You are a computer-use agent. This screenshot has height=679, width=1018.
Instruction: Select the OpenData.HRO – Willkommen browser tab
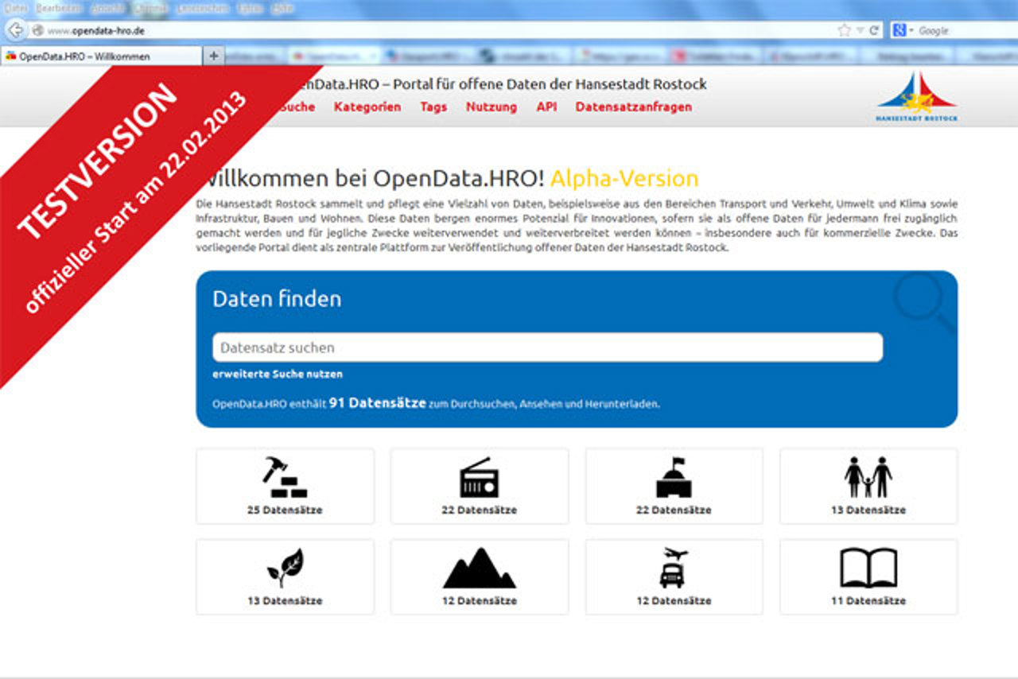coord(101,56)
